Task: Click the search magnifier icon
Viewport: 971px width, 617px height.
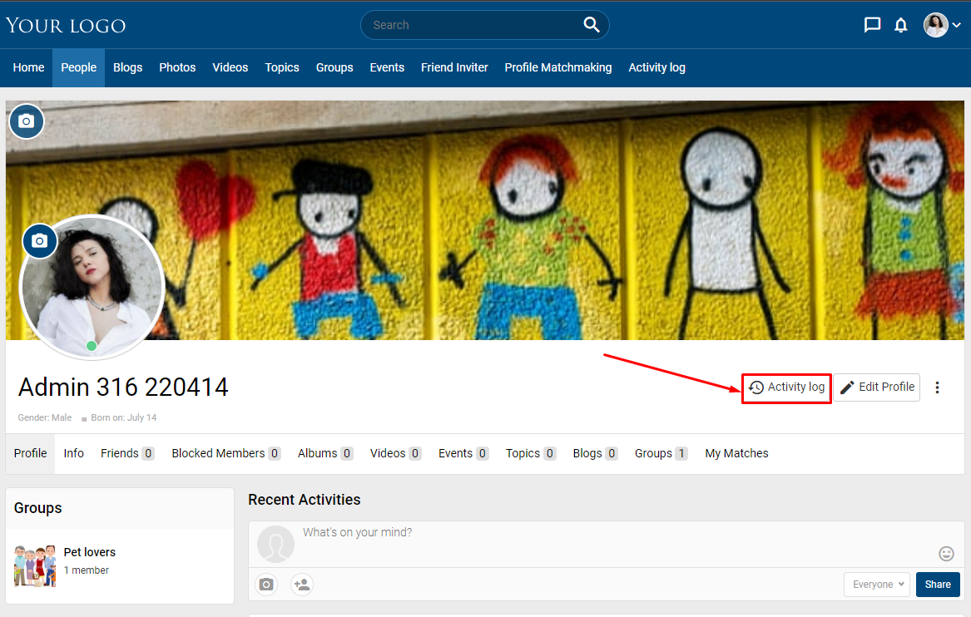Action: click(592, 25)
